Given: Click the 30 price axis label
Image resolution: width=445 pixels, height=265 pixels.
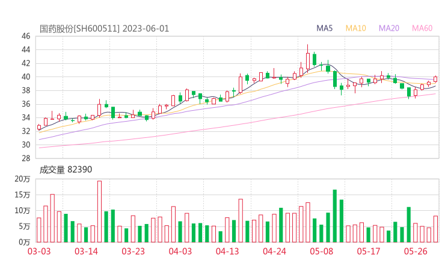Looking at the screenshot, I should click(26, 145).
